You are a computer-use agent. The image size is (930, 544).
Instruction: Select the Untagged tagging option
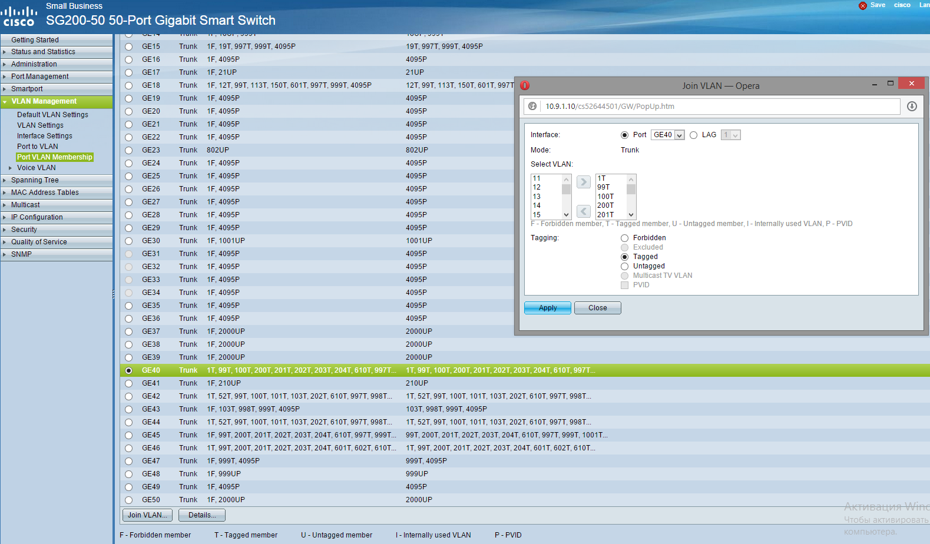pos(625,266)
